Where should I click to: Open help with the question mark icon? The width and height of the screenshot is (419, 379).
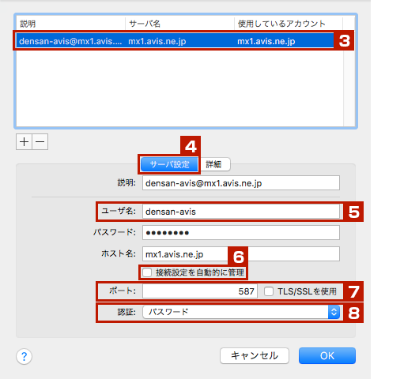point(24,356)
